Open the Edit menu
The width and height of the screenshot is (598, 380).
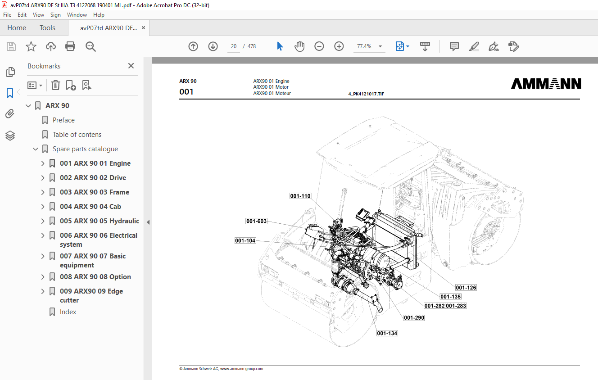click(22, 15)
